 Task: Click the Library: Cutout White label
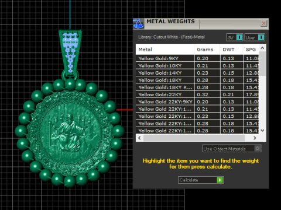point(172,37)
